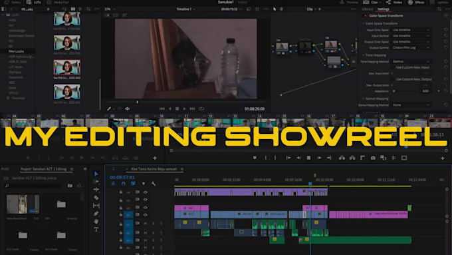Click the search icon in LUTs panel

click(x=88, y=9)
